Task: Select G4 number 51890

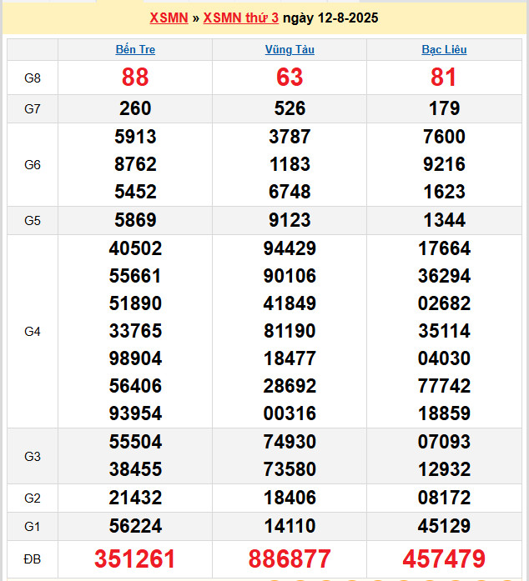Action: coord(135,303)
